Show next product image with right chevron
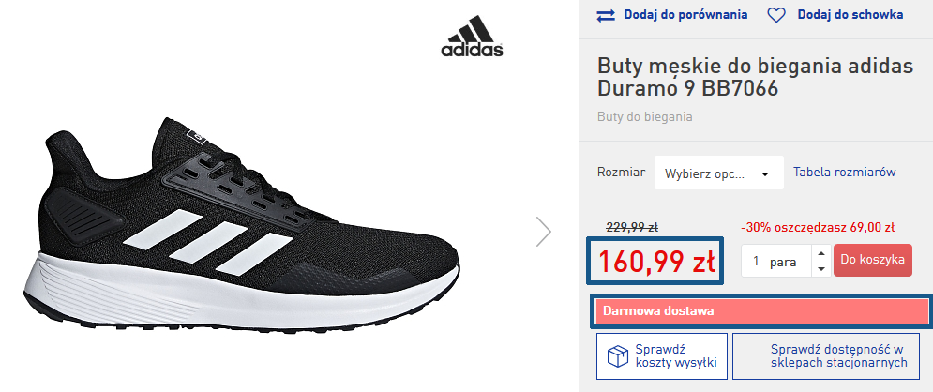 [543, 232]
